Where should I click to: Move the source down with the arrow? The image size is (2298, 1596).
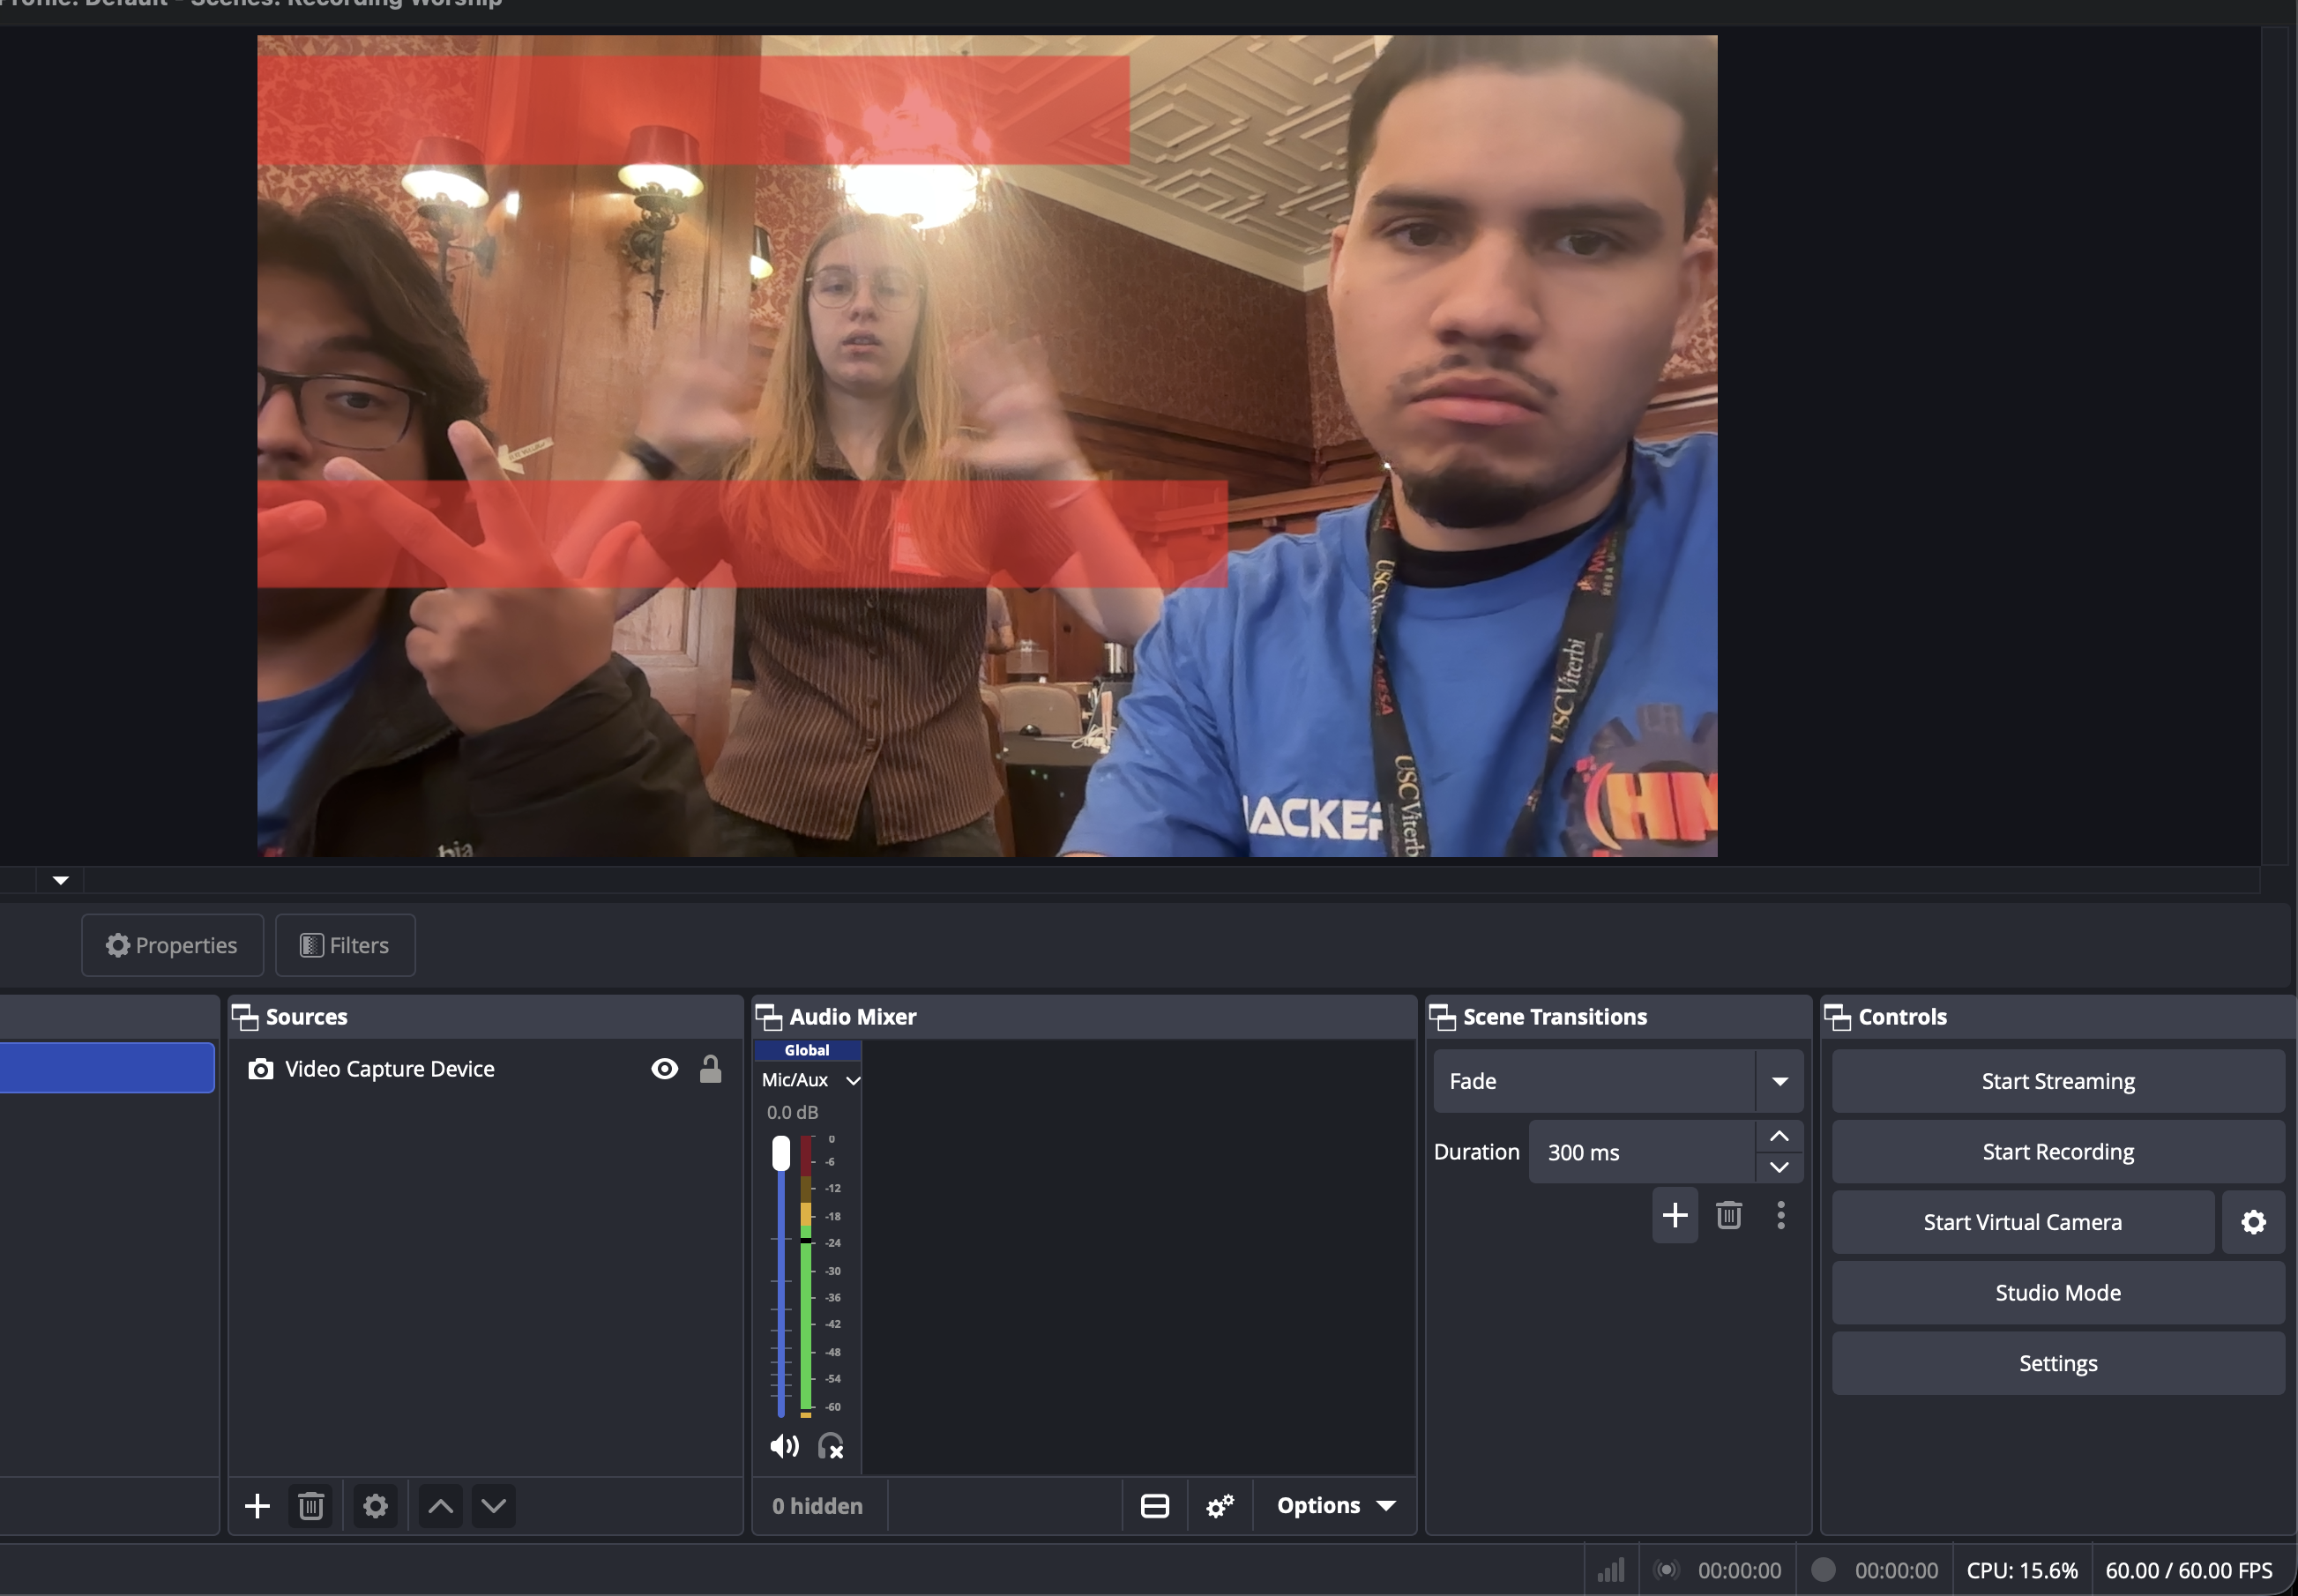(x=494, y=1506)
